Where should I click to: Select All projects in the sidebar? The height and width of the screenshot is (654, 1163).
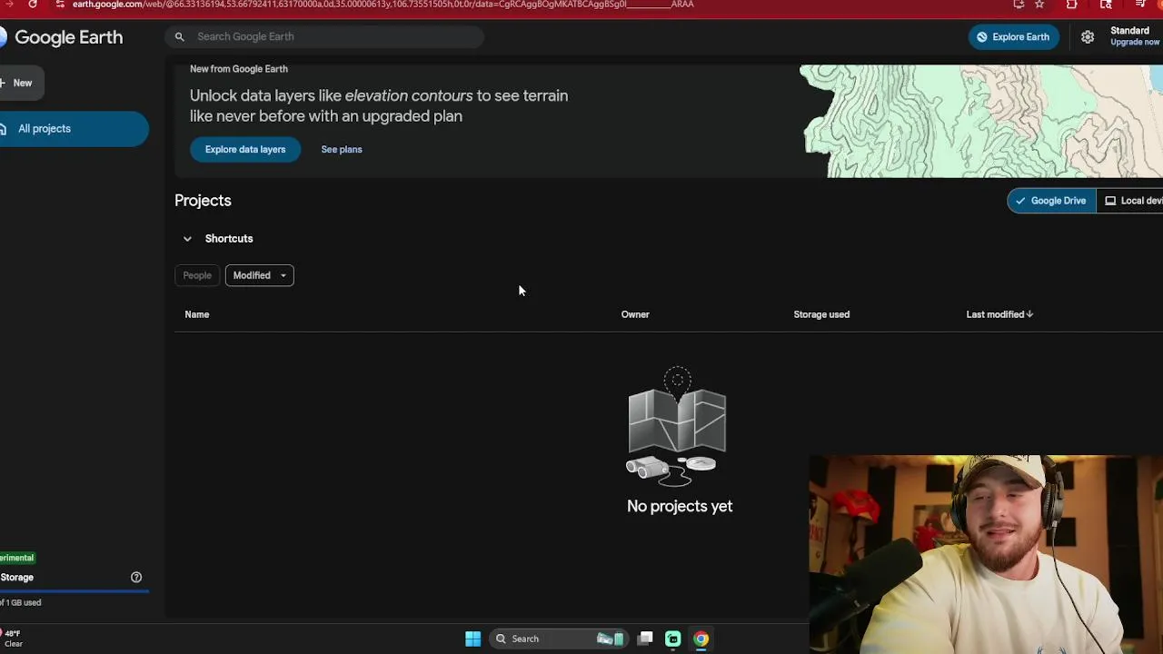(x=73, y=129)
